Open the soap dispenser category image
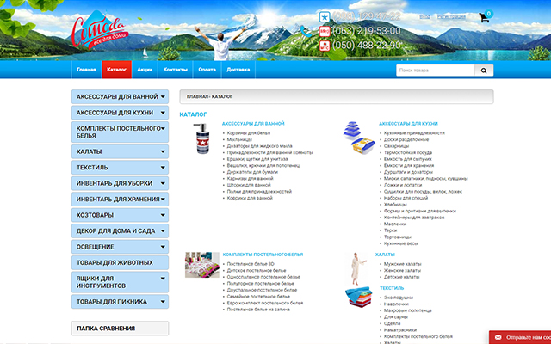This screenshot has width=551, height=344. pyautogui.click(x=201, y=138)
